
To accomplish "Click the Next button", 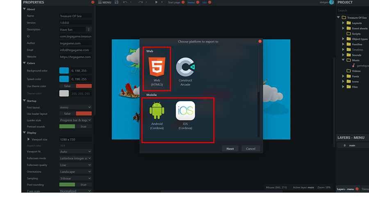I will (x=230, y=148).
